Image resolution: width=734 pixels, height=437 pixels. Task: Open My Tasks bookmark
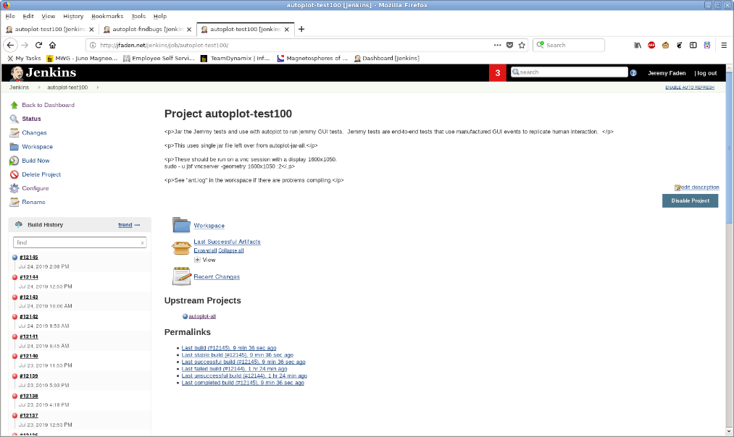pyautogui.click(x=25, y=59)
